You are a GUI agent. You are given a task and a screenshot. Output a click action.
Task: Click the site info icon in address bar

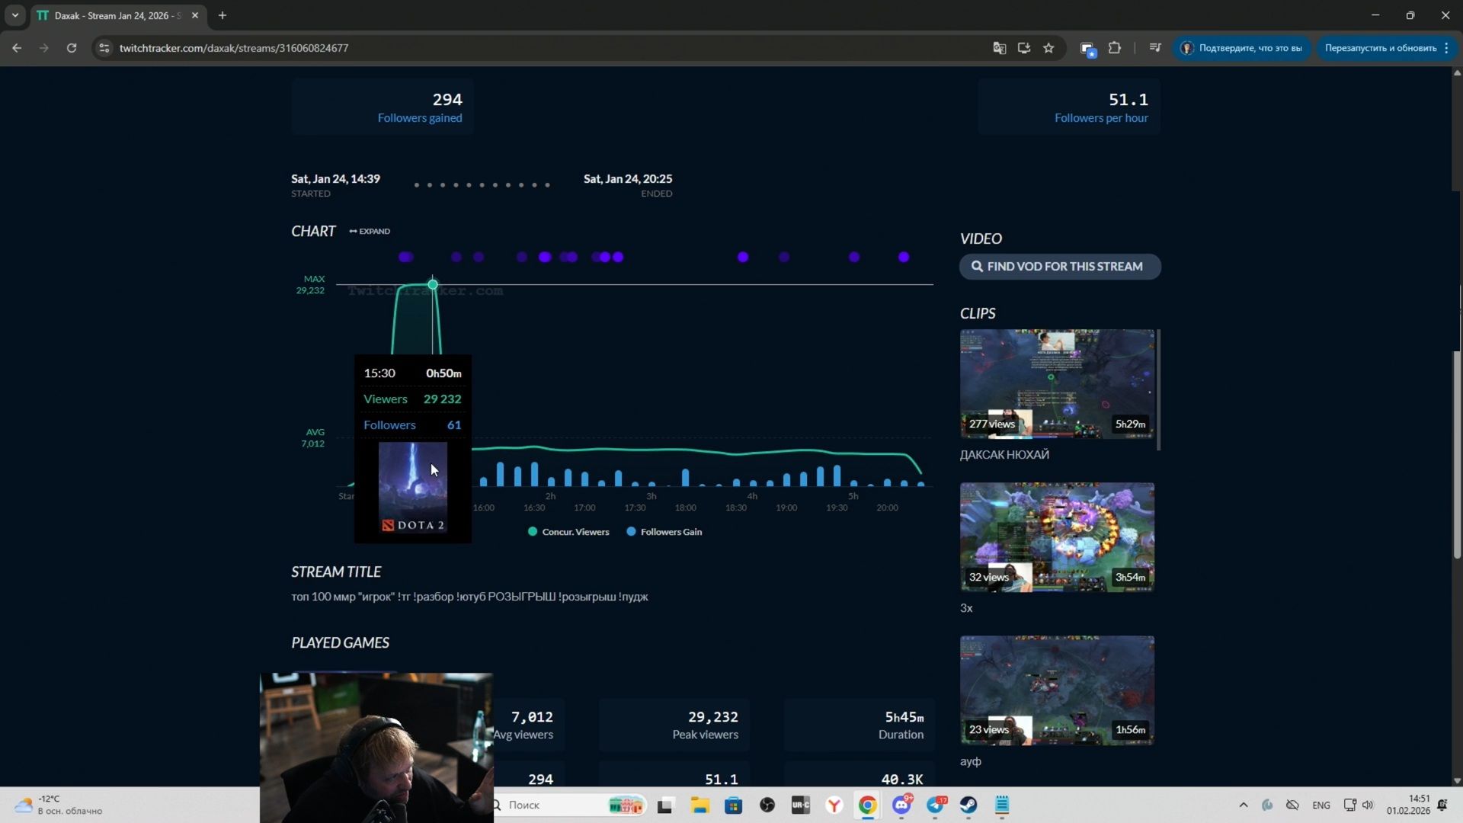[104, 48]
